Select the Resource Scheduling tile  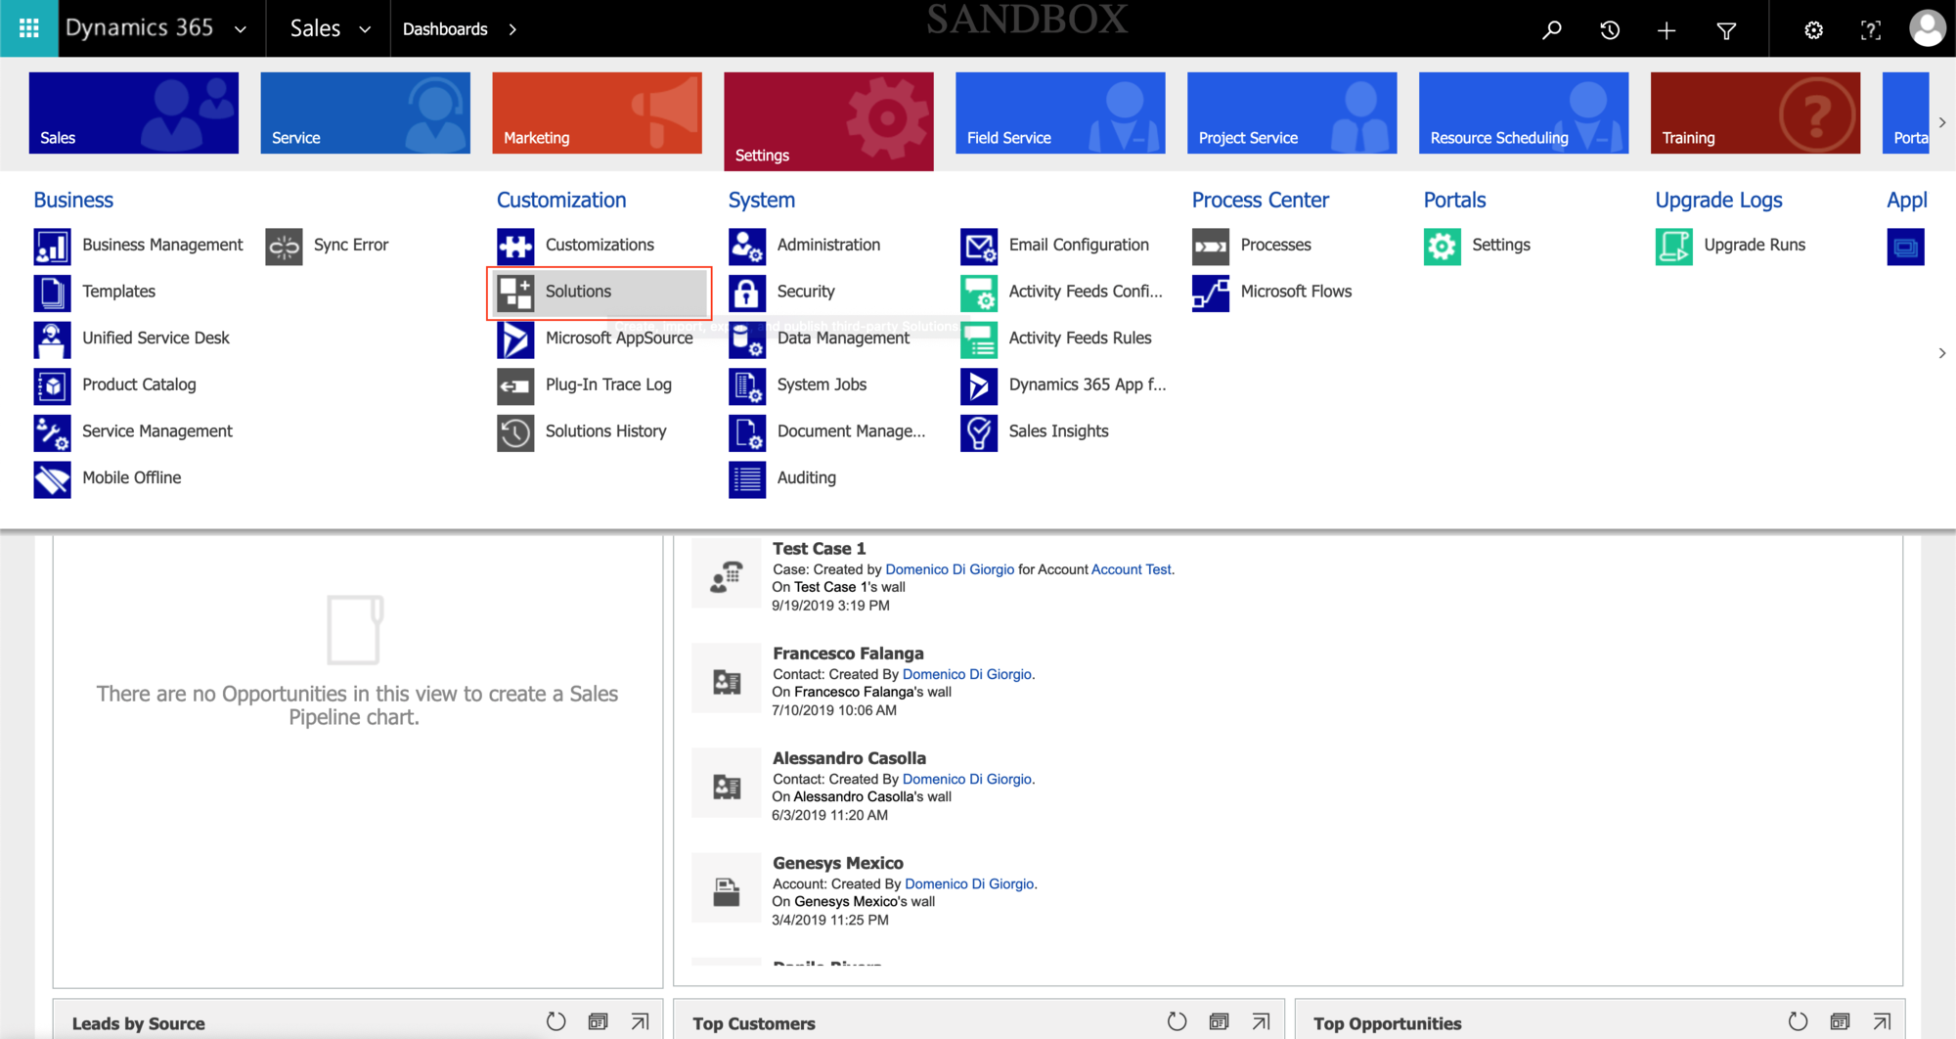[1525, 113]
